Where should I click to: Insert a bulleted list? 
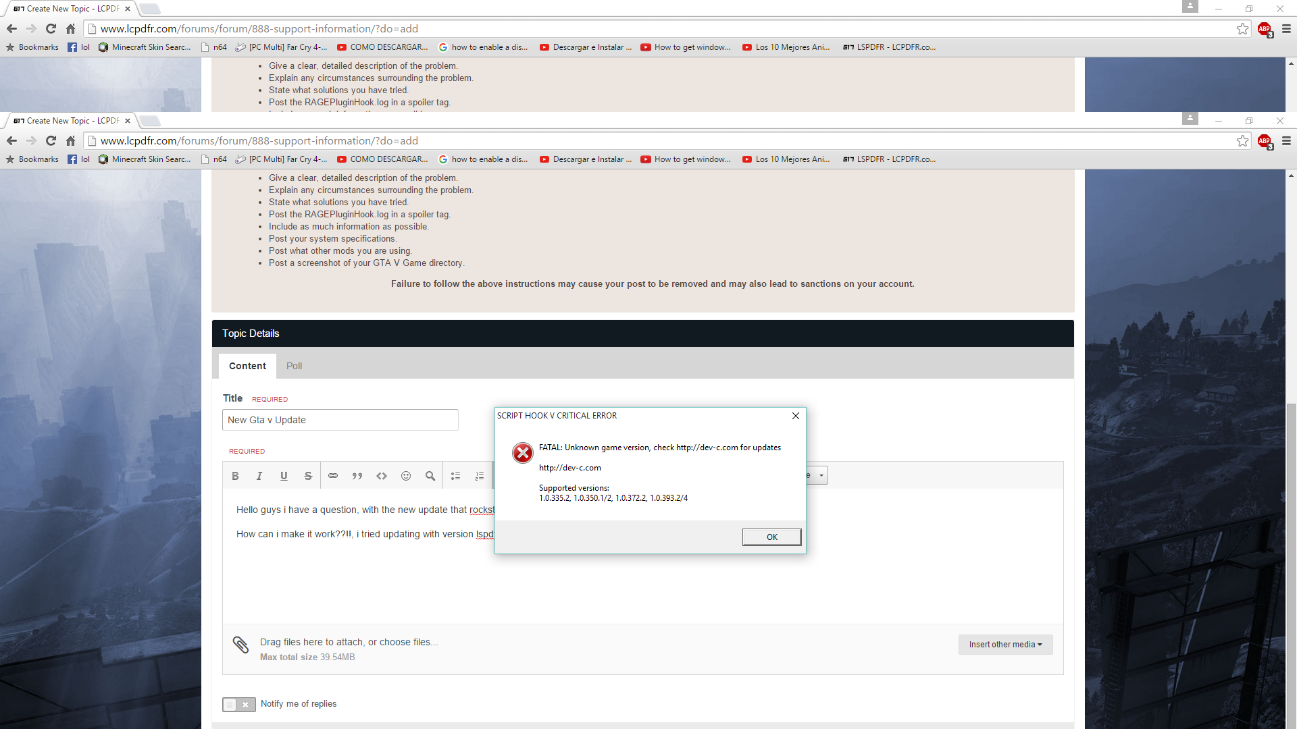click(x=455, y=476)
